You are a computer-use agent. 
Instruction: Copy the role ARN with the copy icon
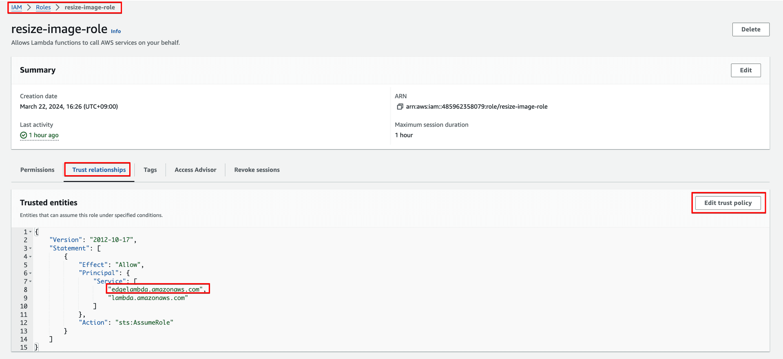pyautogui.click(x=400, y=107)
